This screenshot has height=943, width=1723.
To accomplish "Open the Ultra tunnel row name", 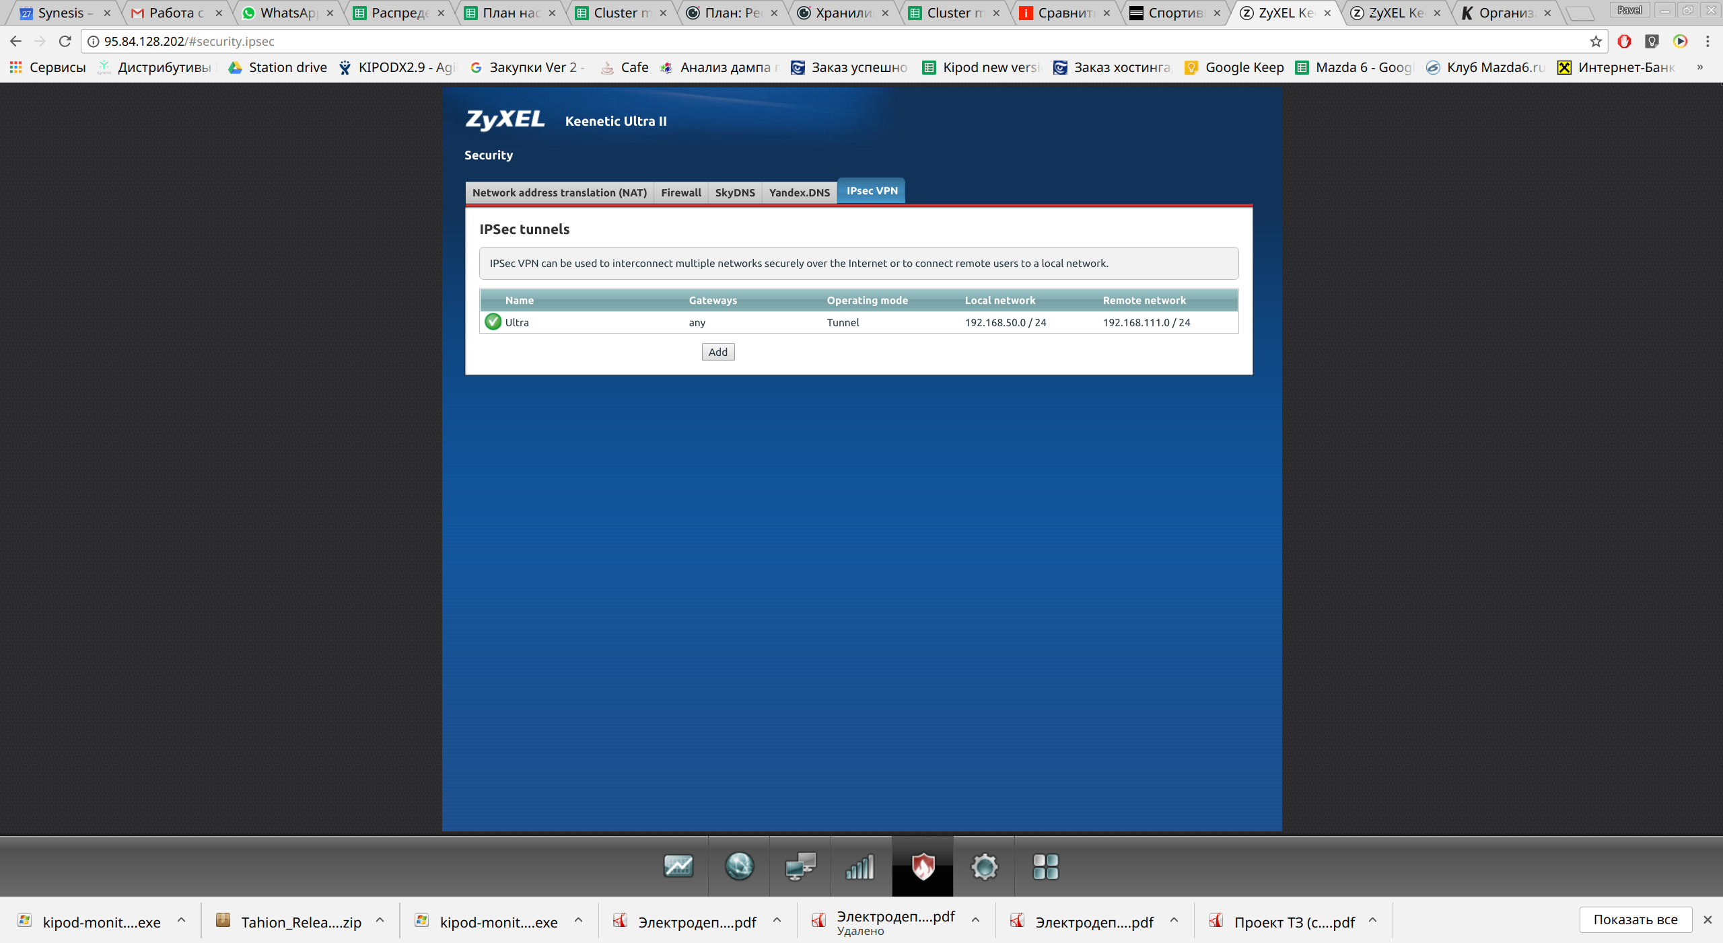I will pyautogui.click(x=516, y=322).
